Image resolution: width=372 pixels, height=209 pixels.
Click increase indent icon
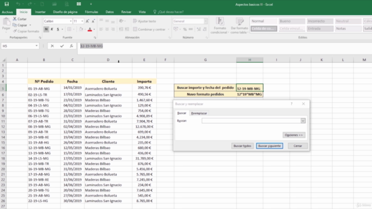click(127, 29)
